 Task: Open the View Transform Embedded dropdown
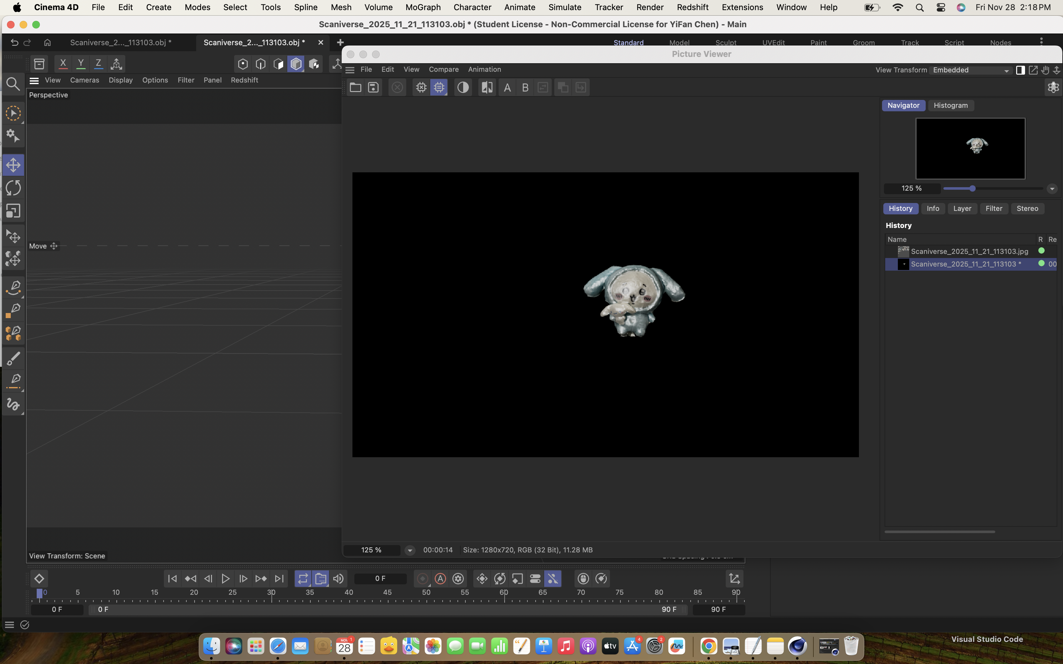pos(970,70)
